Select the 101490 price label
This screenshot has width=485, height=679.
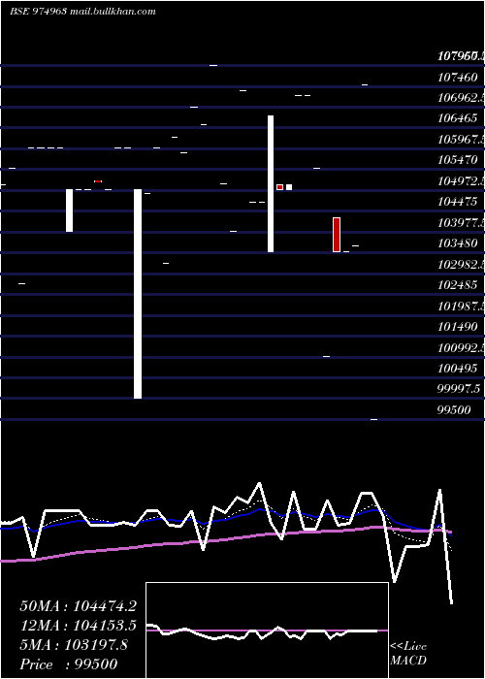coord(458,326)
